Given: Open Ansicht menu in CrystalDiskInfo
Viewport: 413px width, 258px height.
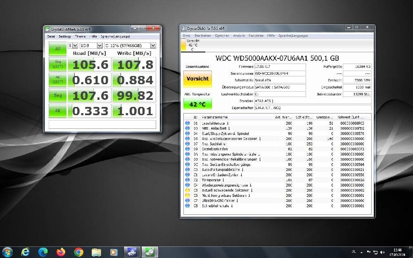Looking at the screenshot, I should click(239, 36).
